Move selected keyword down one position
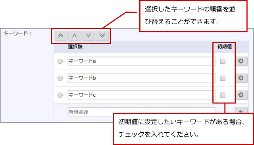Image resolution: width=254 pixels, height=145 pixels. pyautogui.click(x=89, y=35)
